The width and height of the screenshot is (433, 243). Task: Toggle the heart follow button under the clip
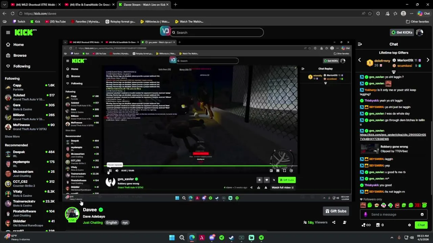[267, 180]
